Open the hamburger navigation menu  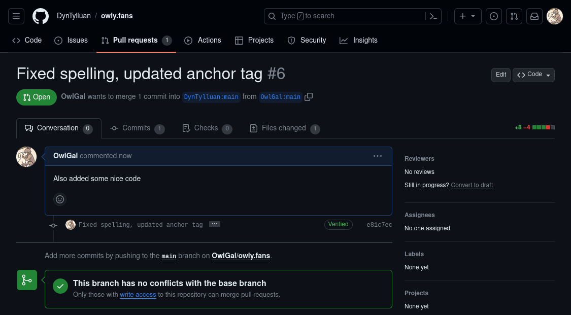(x=16, y=16)
